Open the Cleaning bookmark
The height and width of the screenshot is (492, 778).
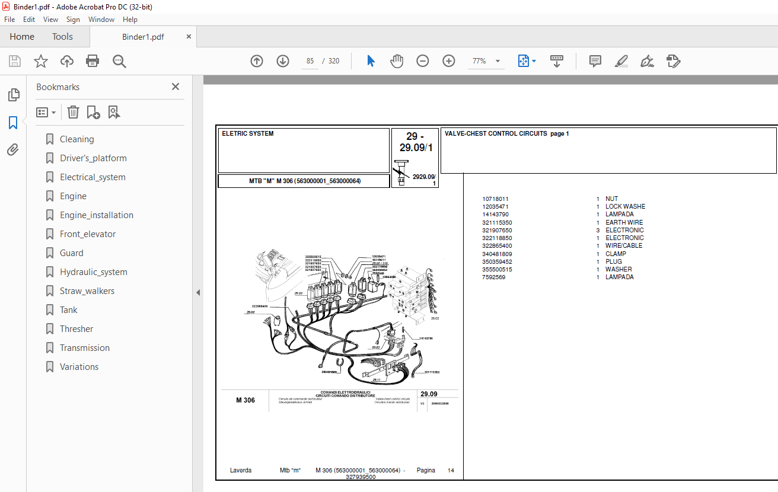click(76, 139)
